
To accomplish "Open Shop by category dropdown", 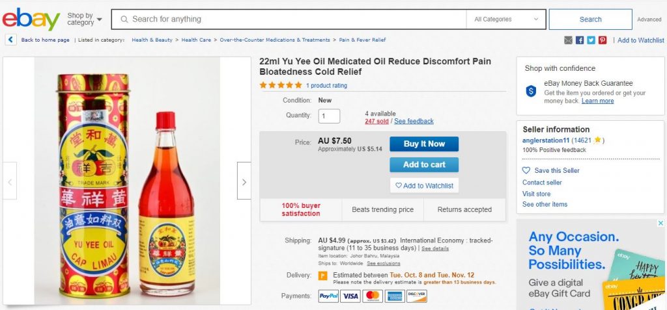I will [x=85, y=19].
